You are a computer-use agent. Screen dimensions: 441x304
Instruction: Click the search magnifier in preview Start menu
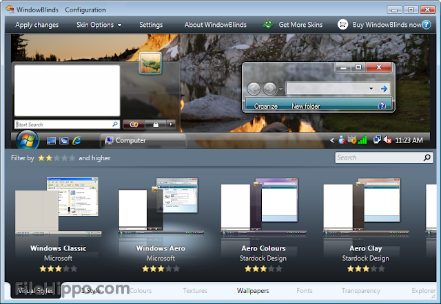[115, 124]
